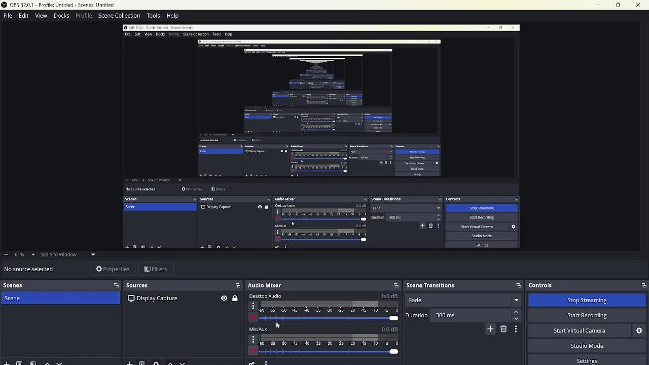Click the Filters button in source toolbar

click(155, 269)
